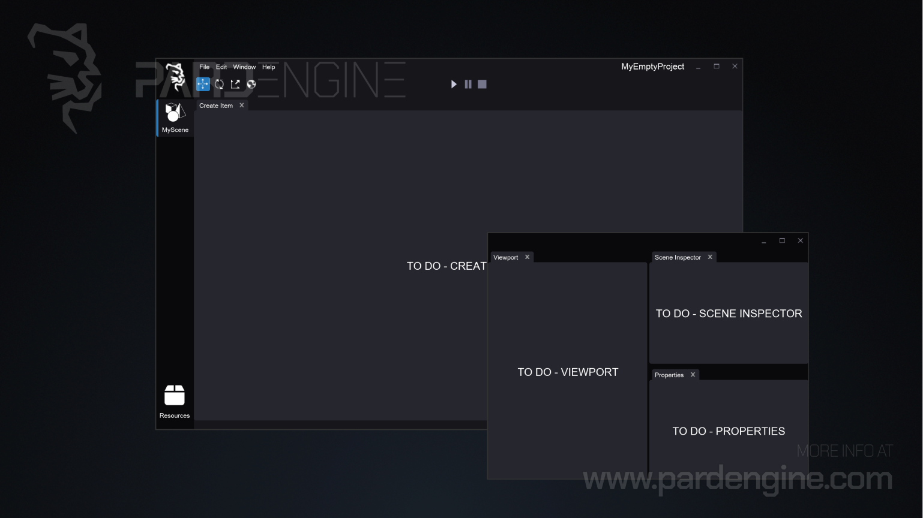Select the Rotate tool
Screen dimensions: 923x518
tap(219, 85)
